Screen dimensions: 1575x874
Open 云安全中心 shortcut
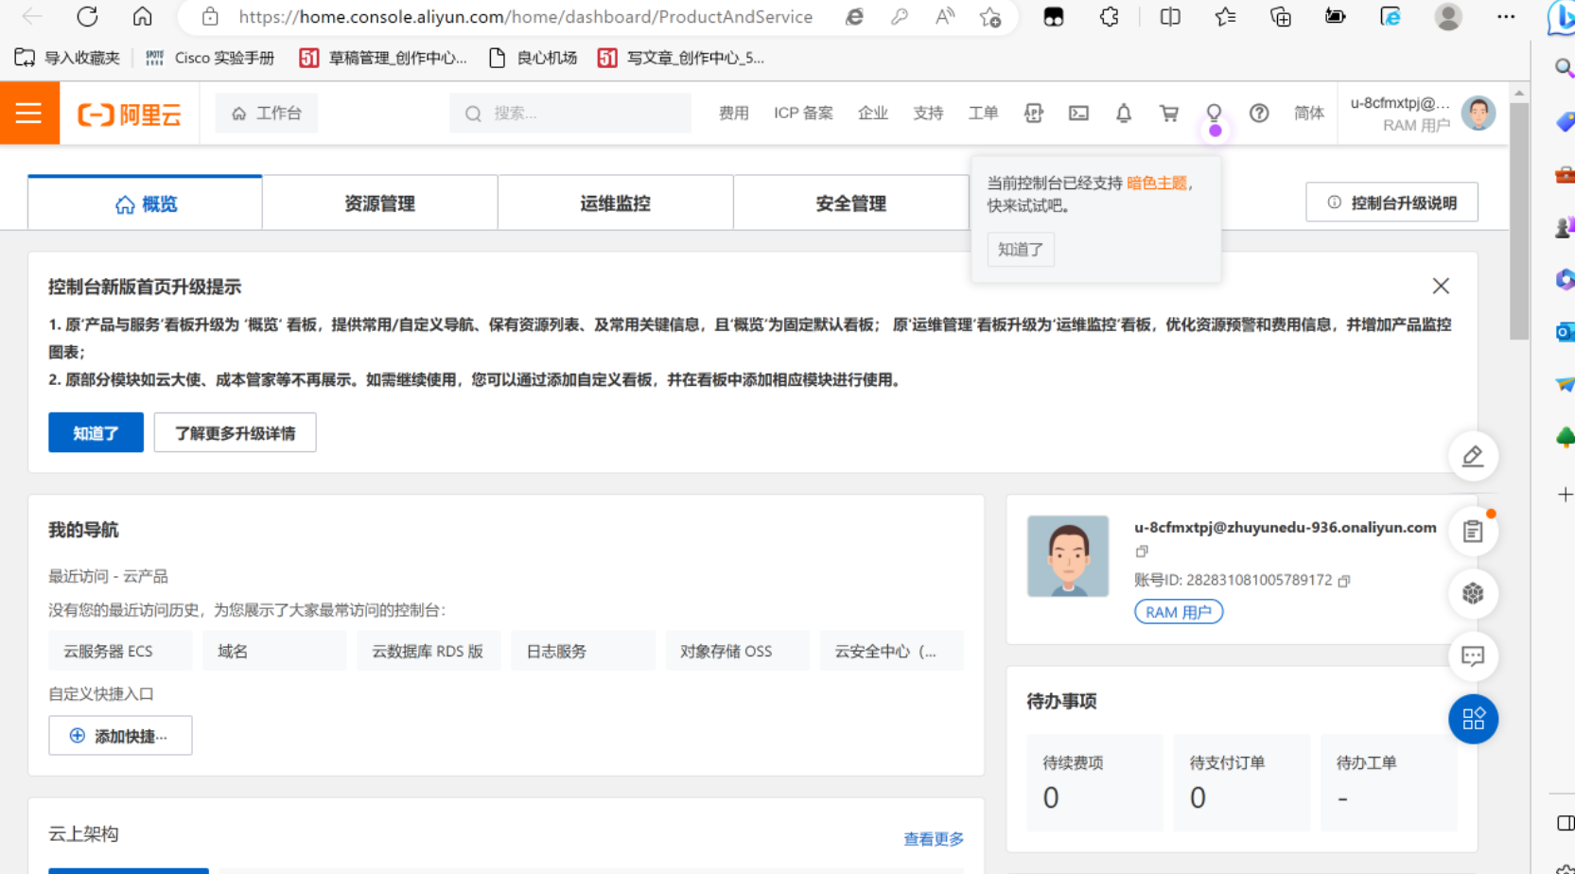[x=891, y=652]
